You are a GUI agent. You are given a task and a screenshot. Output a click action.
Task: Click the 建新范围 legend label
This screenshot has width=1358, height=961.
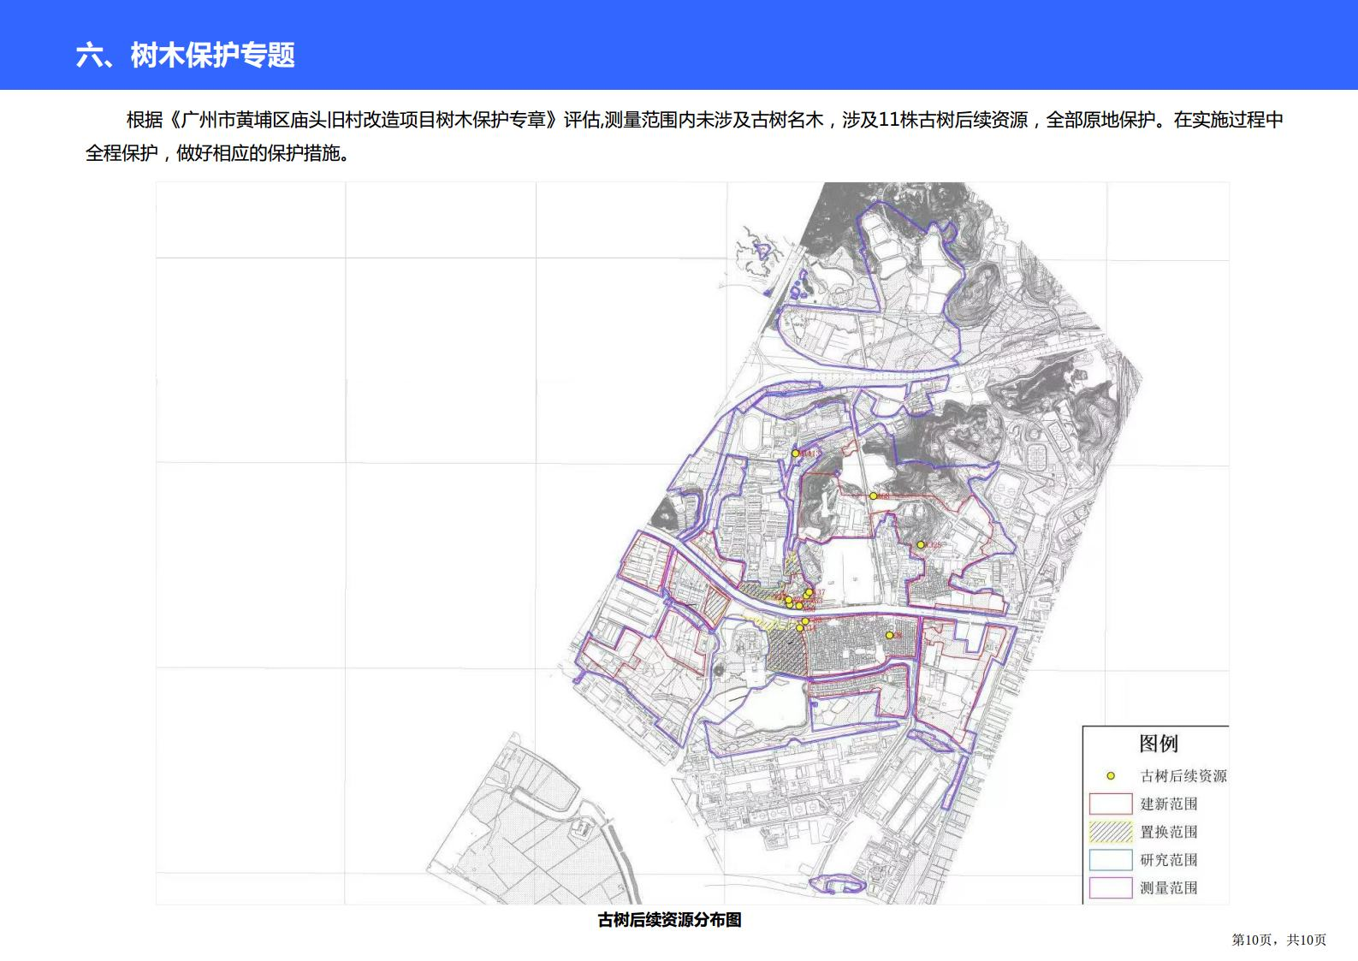(x=1168, y=804)
